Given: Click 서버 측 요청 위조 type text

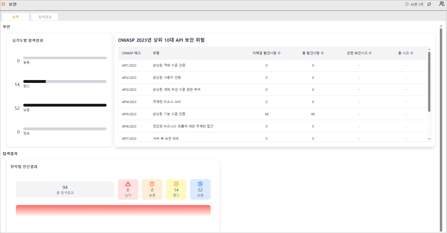Looking at the screenshot, I should (x=166, y=138).
